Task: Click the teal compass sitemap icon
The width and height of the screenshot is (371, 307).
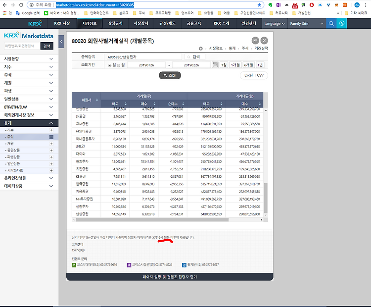Action: tap(341, 23)
